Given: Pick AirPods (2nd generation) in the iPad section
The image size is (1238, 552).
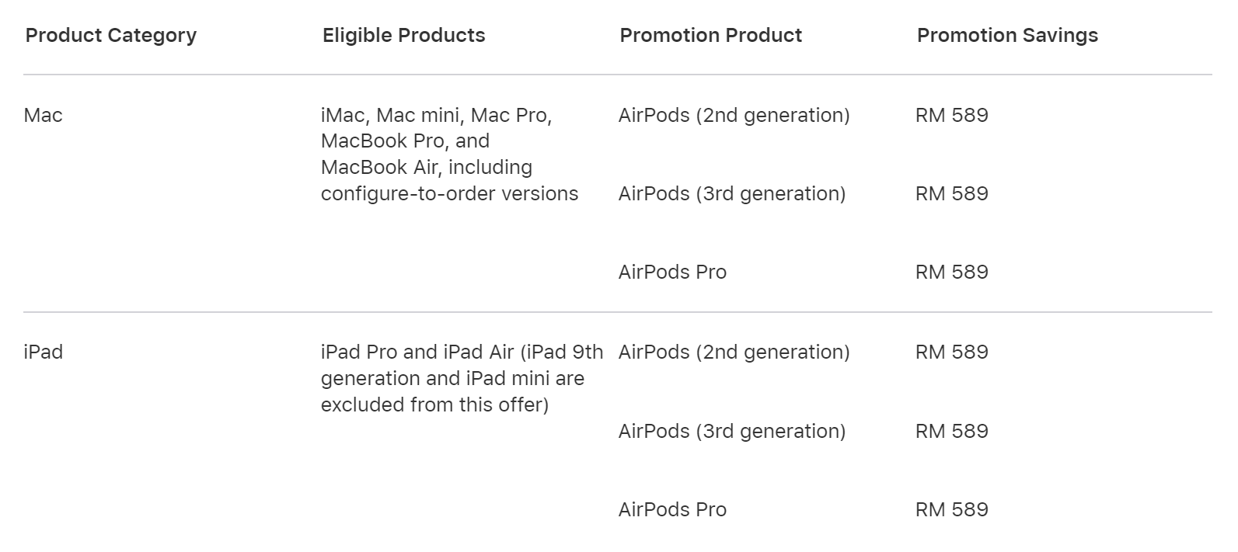Looking at the screenshot, I should pyautogui.click(x=734, y=352).
